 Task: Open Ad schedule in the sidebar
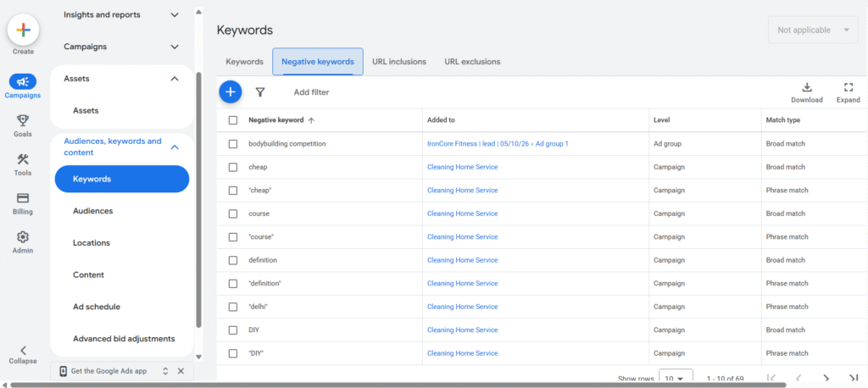point(97,307)
